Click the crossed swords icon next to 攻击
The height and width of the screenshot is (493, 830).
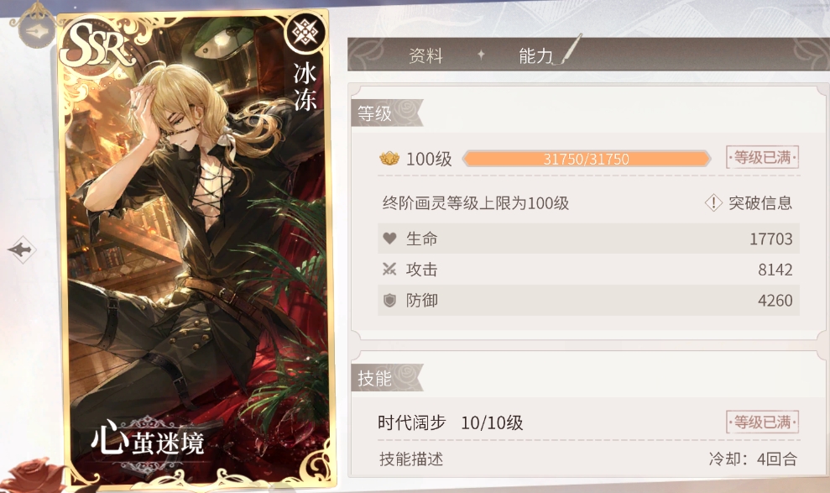[389, 270]
